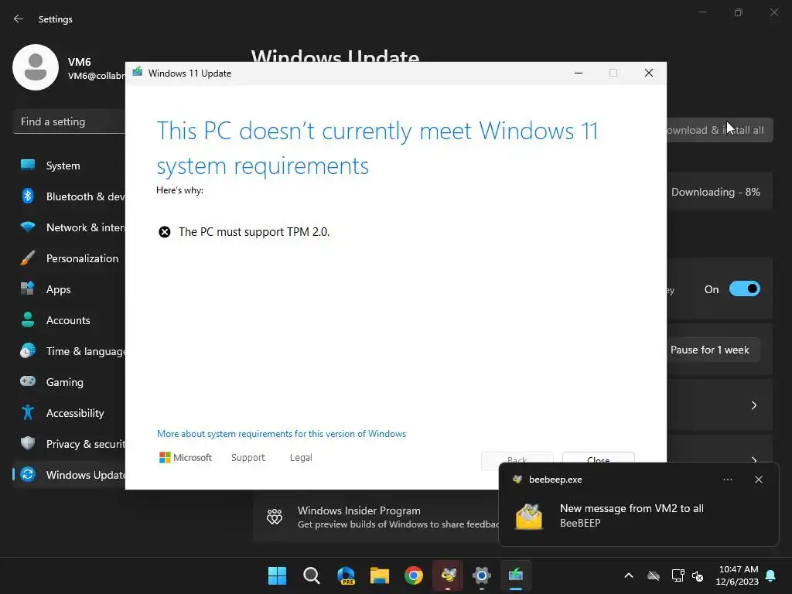Go back using the Settings back arrow
792x594 pixels.
[x=19, y=19]
